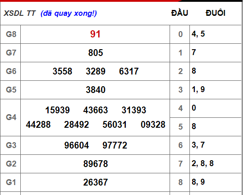The image size is (244, 195).
Task: Click tail value 8 for head 2
Action: point(194,71)
